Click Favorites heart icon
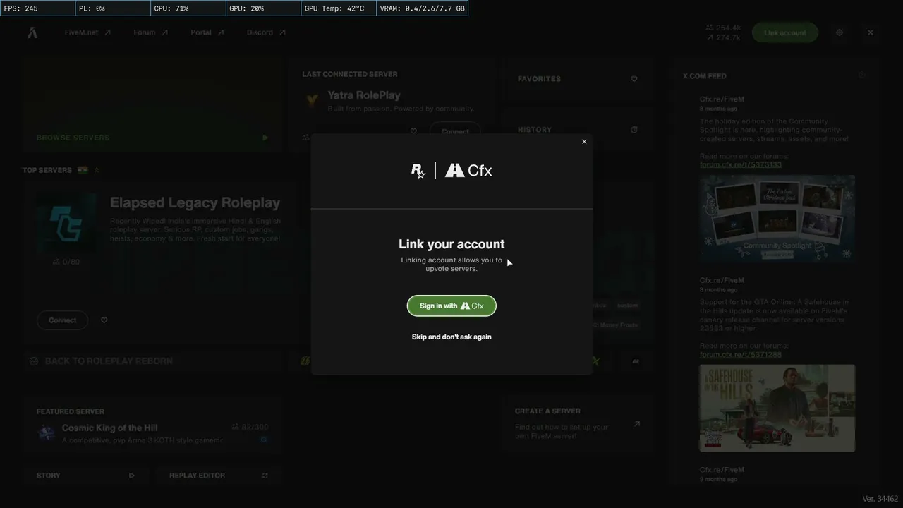 coord(634,79)
